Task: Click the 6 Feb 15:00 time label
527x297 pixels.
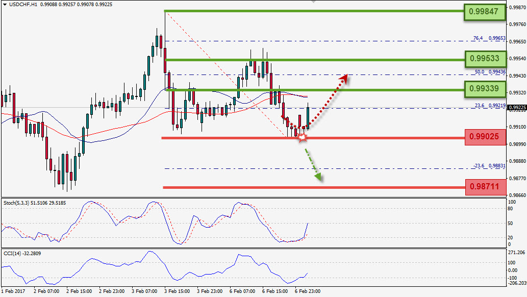Action: [274, 291]
